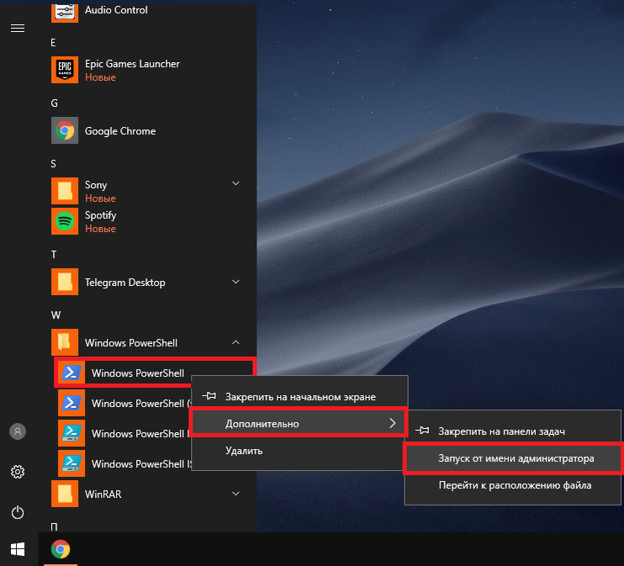This screenshot has height=566, width=624.
Task: Click the WinRAR folder icon
Action: (65, 494)
